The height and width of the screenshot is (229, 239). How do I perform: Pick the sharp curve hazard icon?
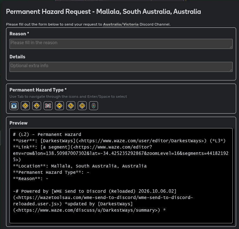pyautogui.click(x=71, y=106)
